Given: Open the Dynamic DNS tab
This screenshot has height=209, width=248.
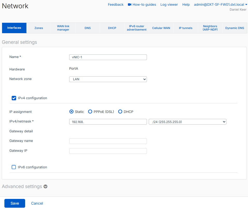Looking at the screenshot, I should pos(235,28).
